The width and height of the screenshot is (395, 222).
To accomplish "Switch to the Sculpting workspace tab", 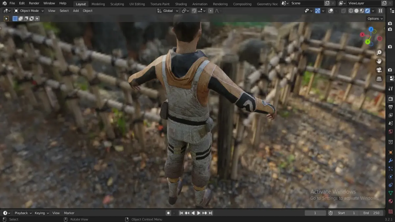I will 117,4.
